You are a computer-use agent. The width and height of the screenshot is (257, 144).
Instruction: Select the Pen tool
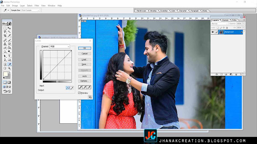tap(5, 60)
